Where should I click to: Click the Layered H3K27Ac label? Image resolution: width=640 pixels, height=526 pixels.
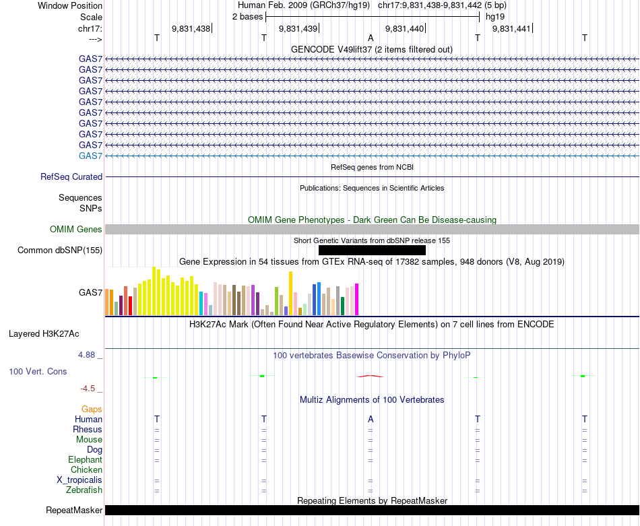point(44,334)
